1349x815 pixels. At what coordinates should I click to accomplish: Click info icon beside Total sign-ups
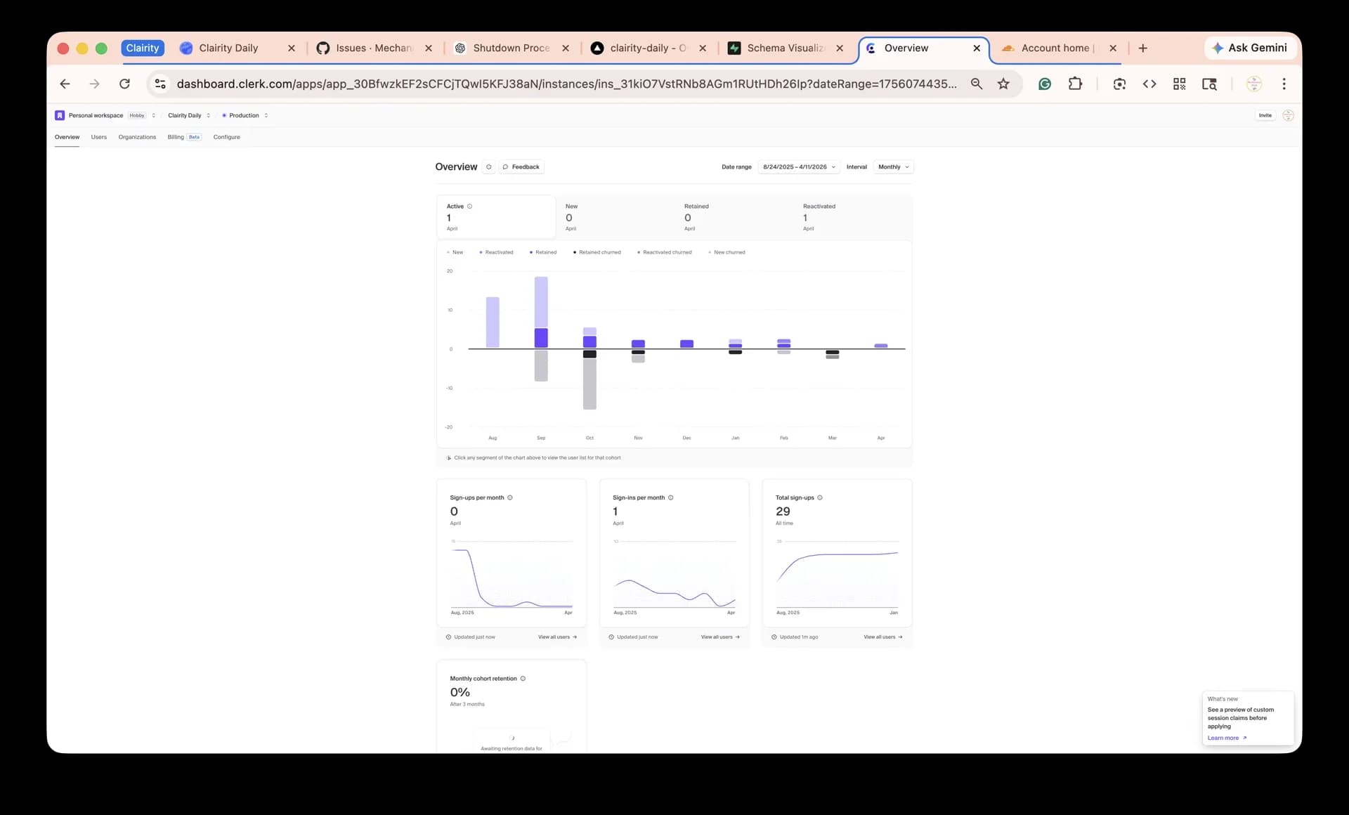tap(820, 497)
